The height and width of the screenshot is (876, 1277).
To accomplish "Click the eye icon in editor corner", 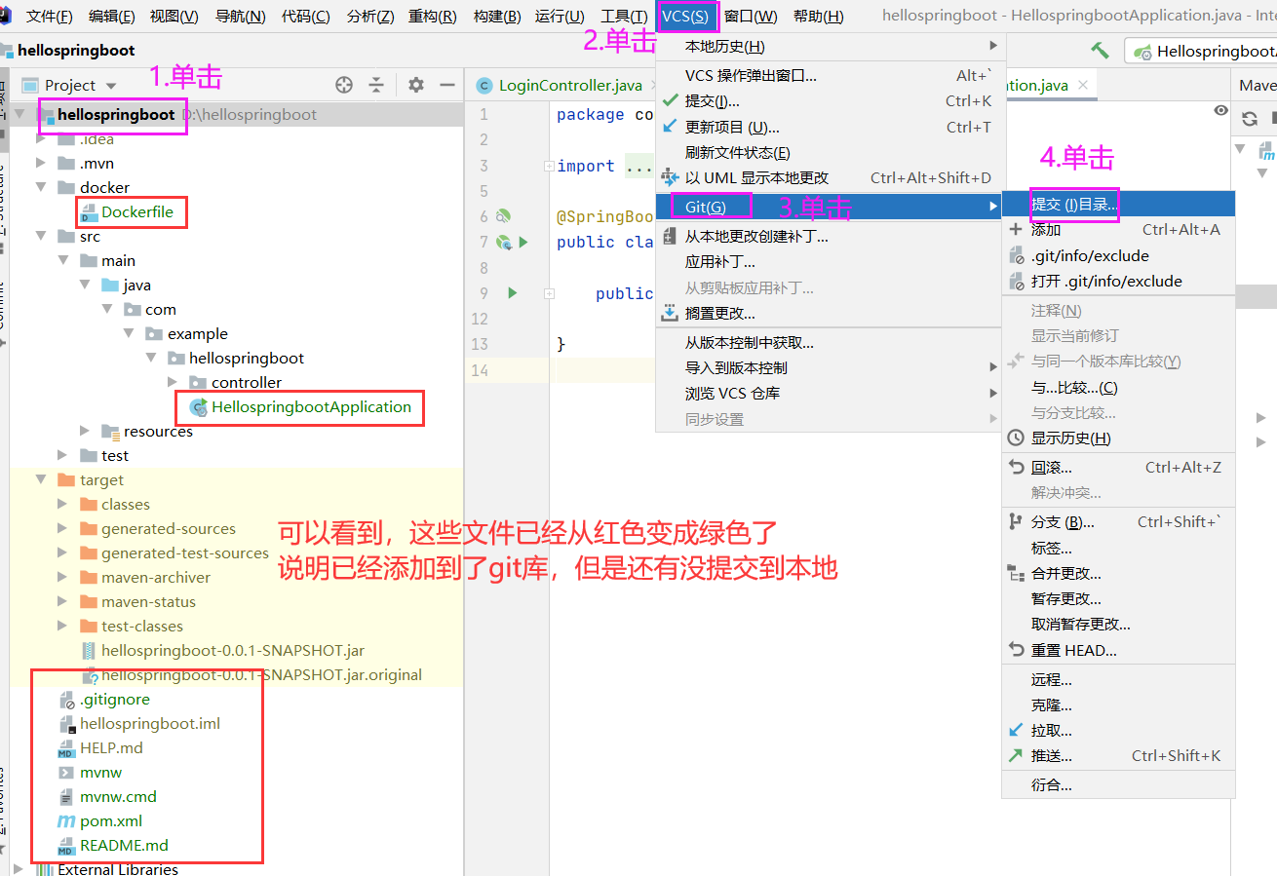I will [1220, 111].
